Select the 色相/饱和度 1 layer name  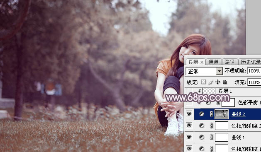(246, 149)
